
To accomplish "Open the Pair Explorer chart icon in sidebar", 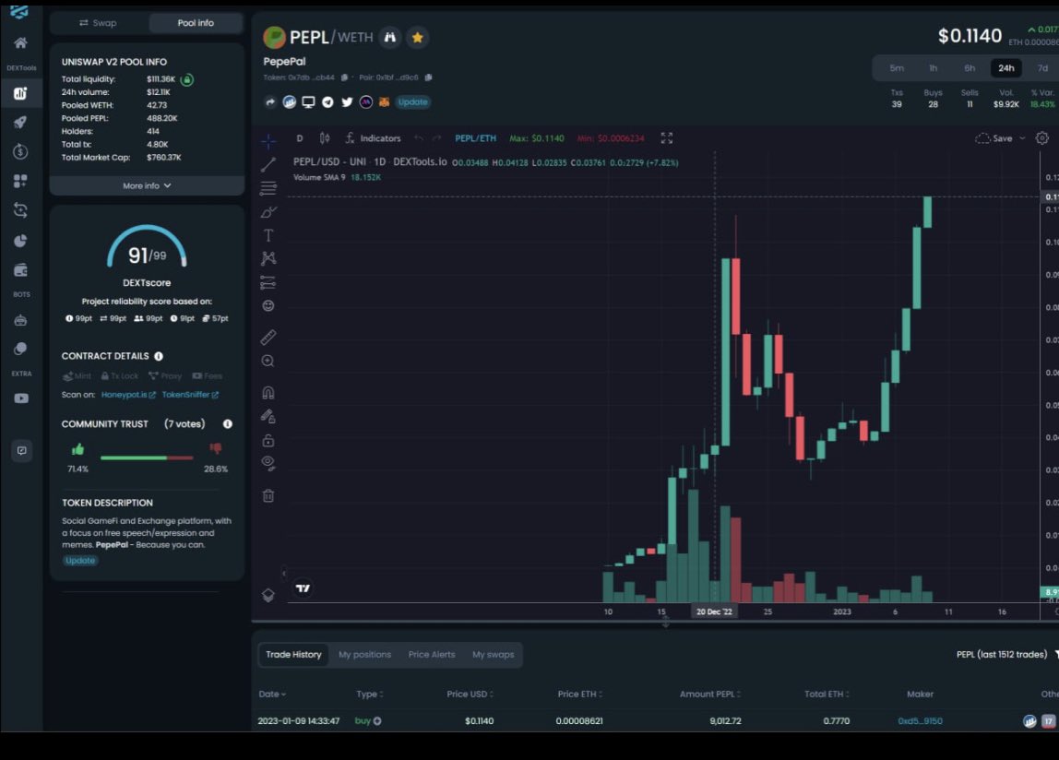I will 20,93.
